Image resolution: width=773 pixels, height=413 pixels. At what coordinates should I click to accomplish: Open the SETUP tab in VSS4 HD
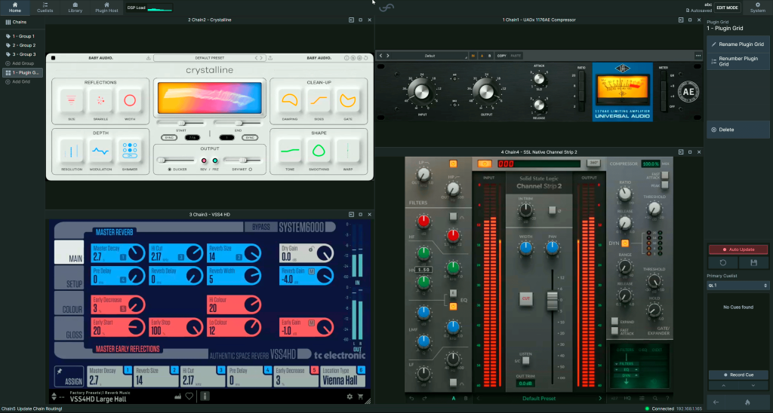(x=69, y=279)
